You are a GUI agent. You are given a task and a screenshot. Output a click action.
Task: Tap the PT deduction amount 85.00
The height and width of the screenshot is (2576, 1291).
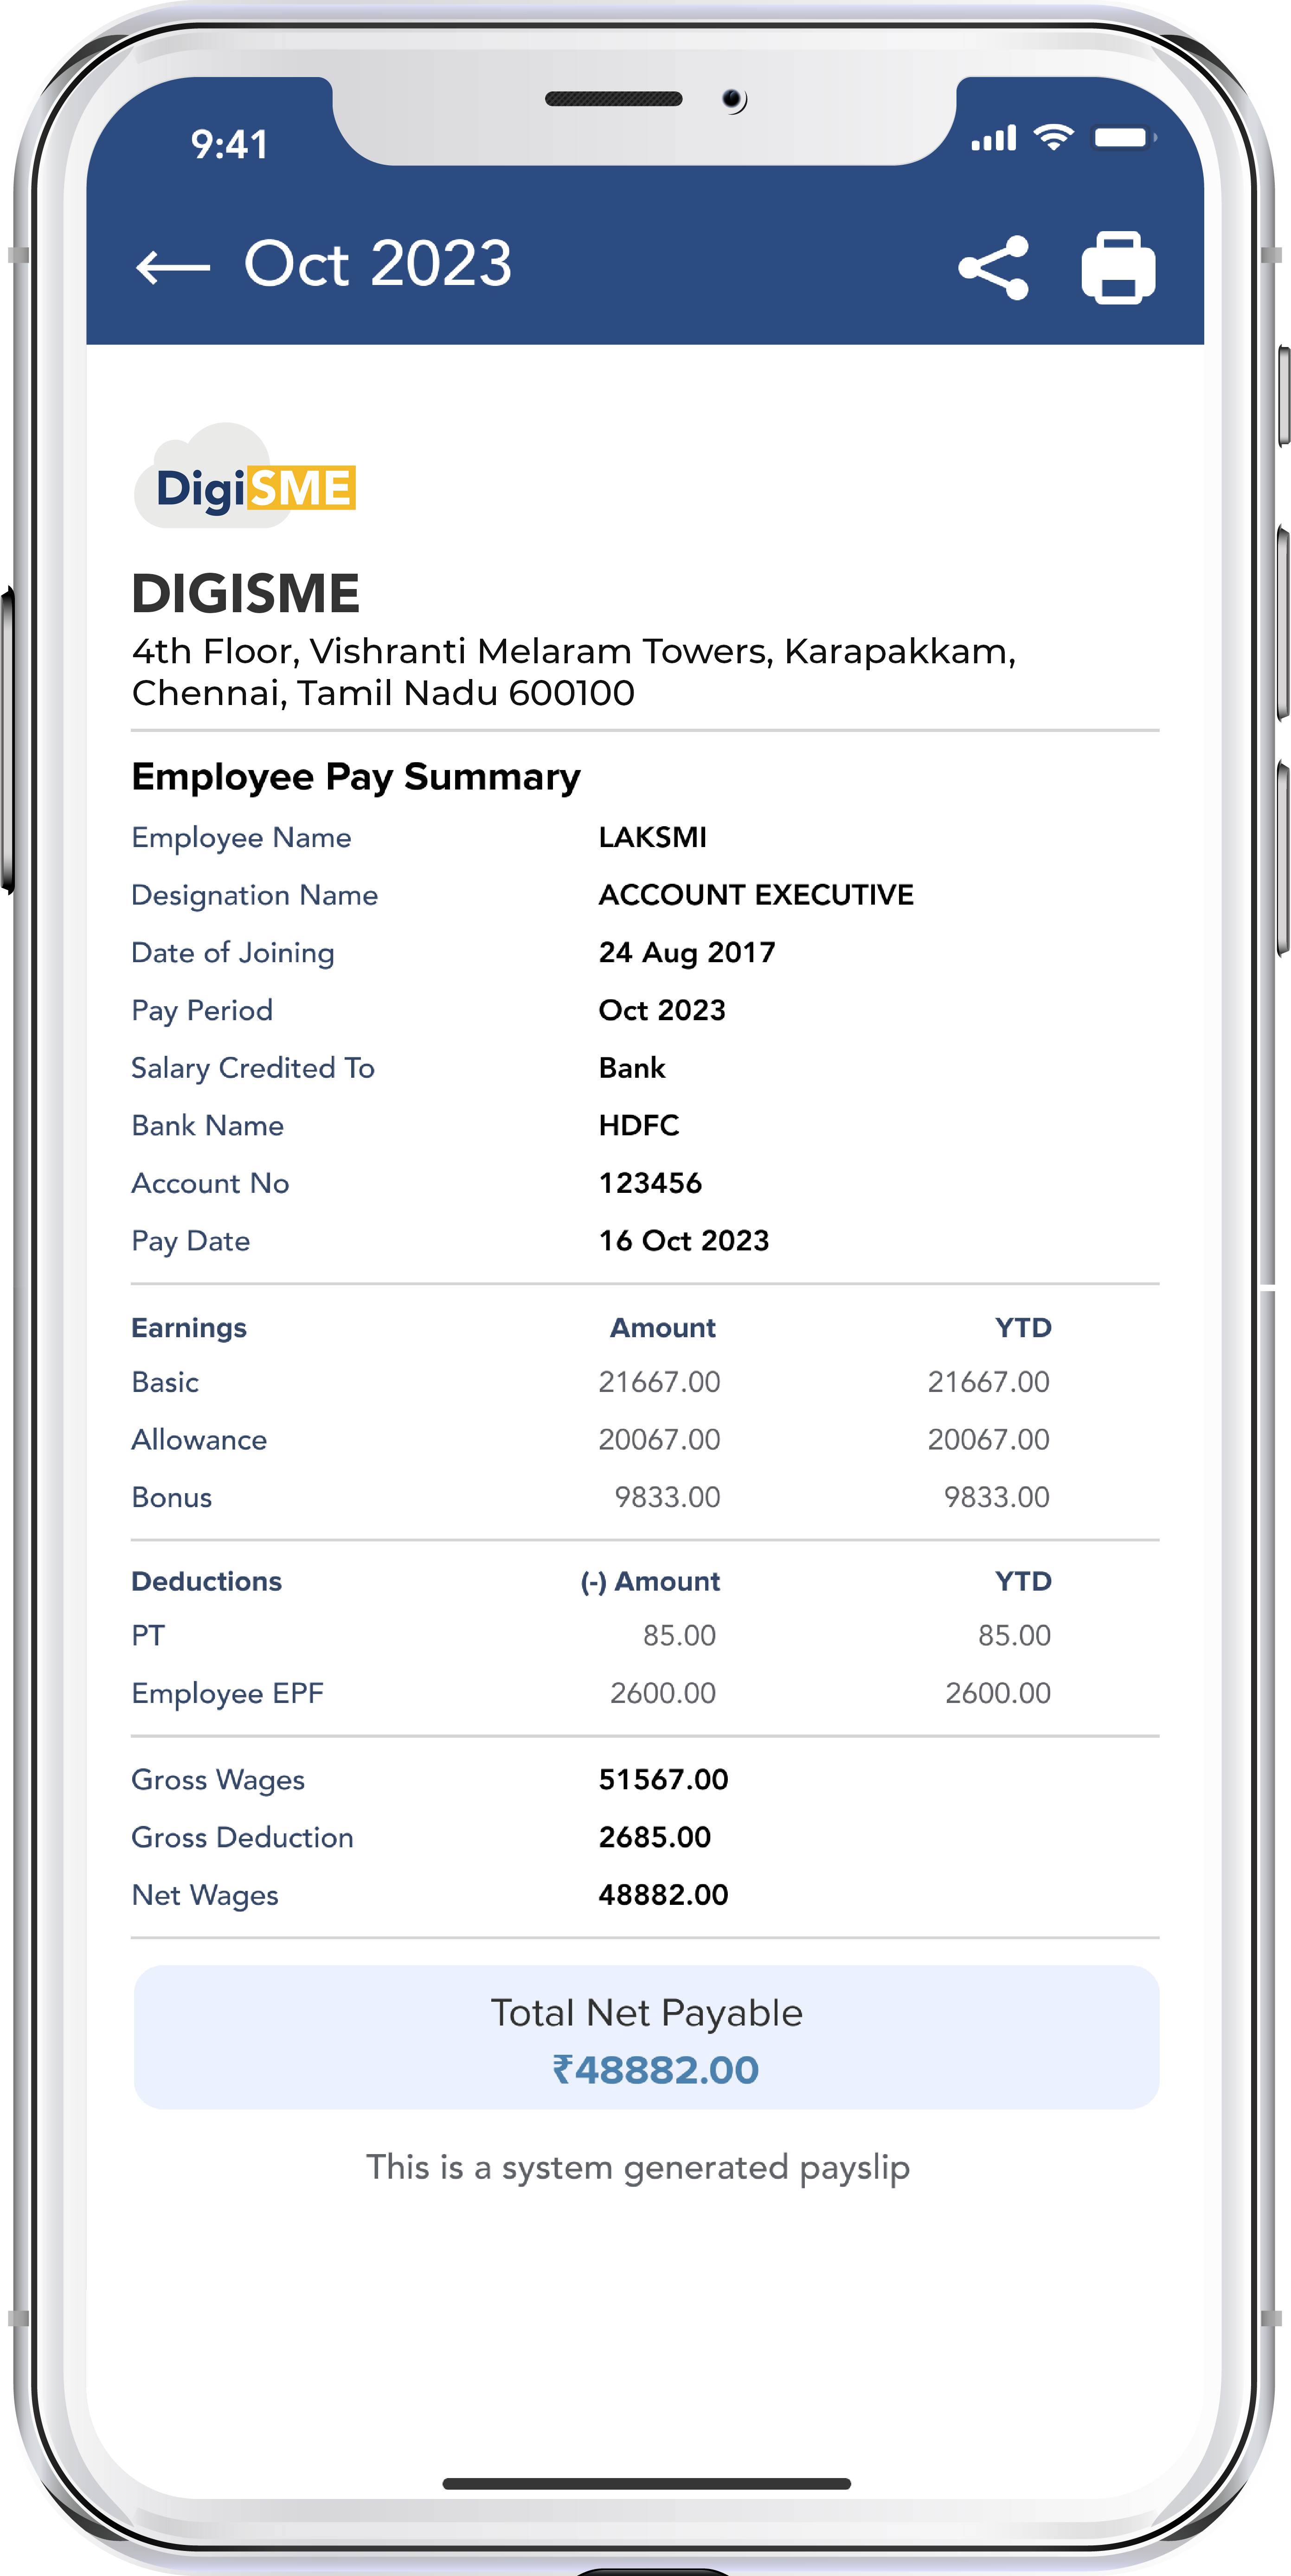coord(680,1635)
